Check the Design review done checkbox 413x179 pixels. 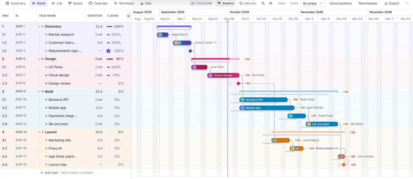108,83
